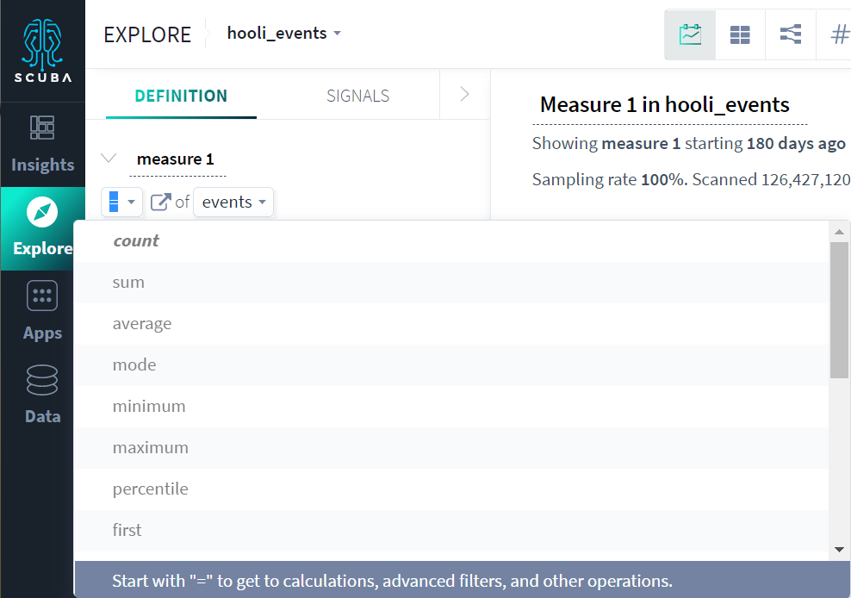Switch to Sankey flow view
The width and height of the screenshot is (851, 598).
(x=790, y=34)
